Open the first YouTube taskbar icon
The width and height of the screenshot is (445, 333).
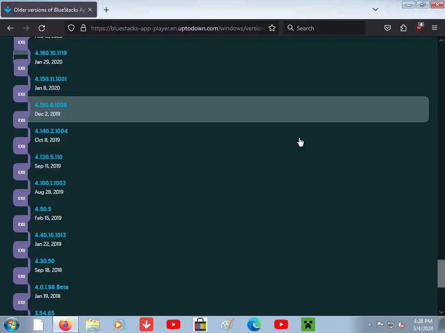[173, 324]
